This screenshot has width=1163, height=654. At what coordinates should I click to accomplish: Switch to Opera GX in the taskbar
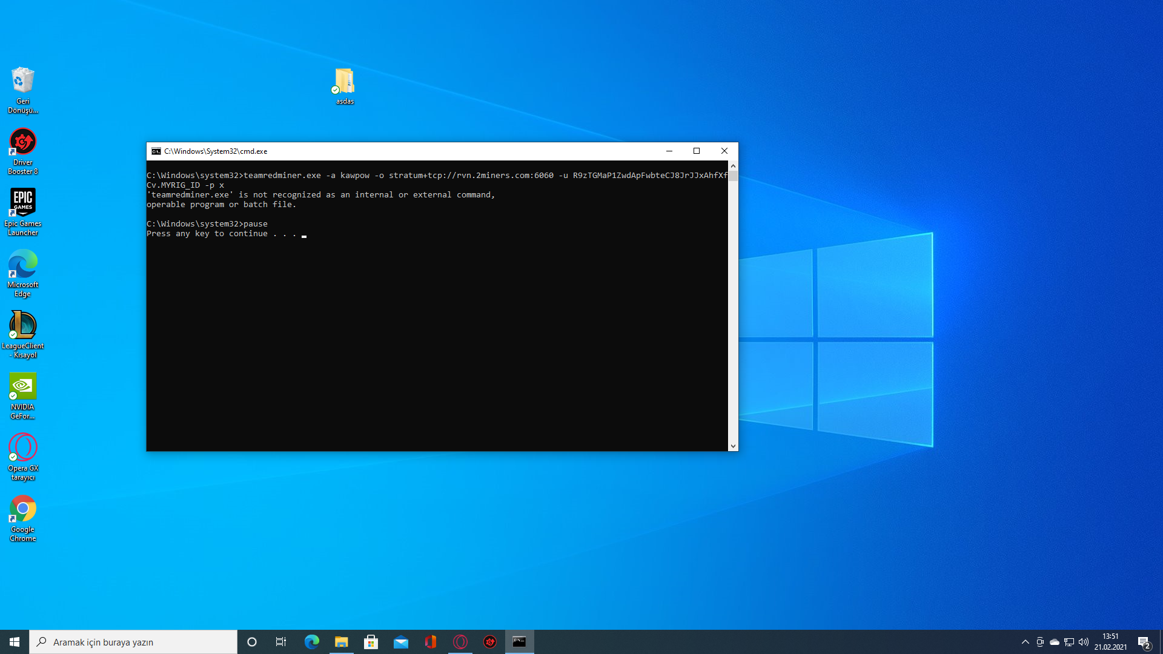tap(460, 642)
